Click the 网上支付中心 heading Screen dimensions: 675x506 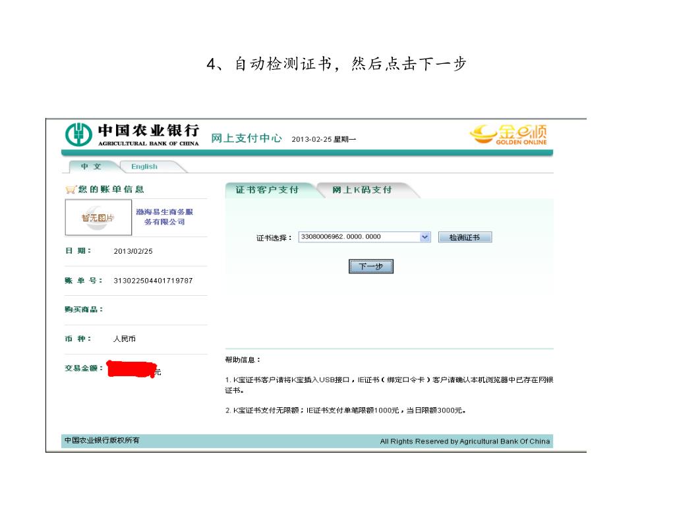247,138
